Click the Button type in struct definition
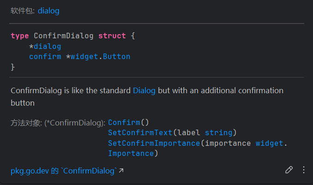313x185 pixels. coord(116,57)
